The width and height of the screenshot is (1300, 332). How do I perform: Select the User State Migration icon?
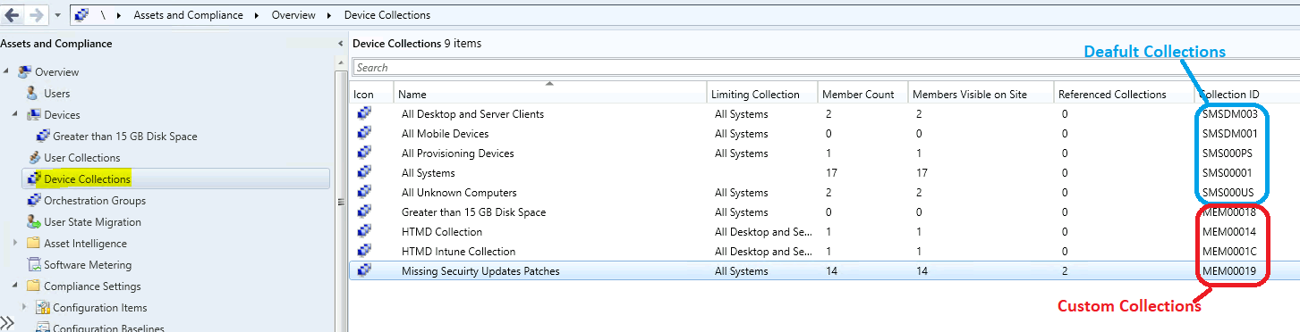point(34,221)
